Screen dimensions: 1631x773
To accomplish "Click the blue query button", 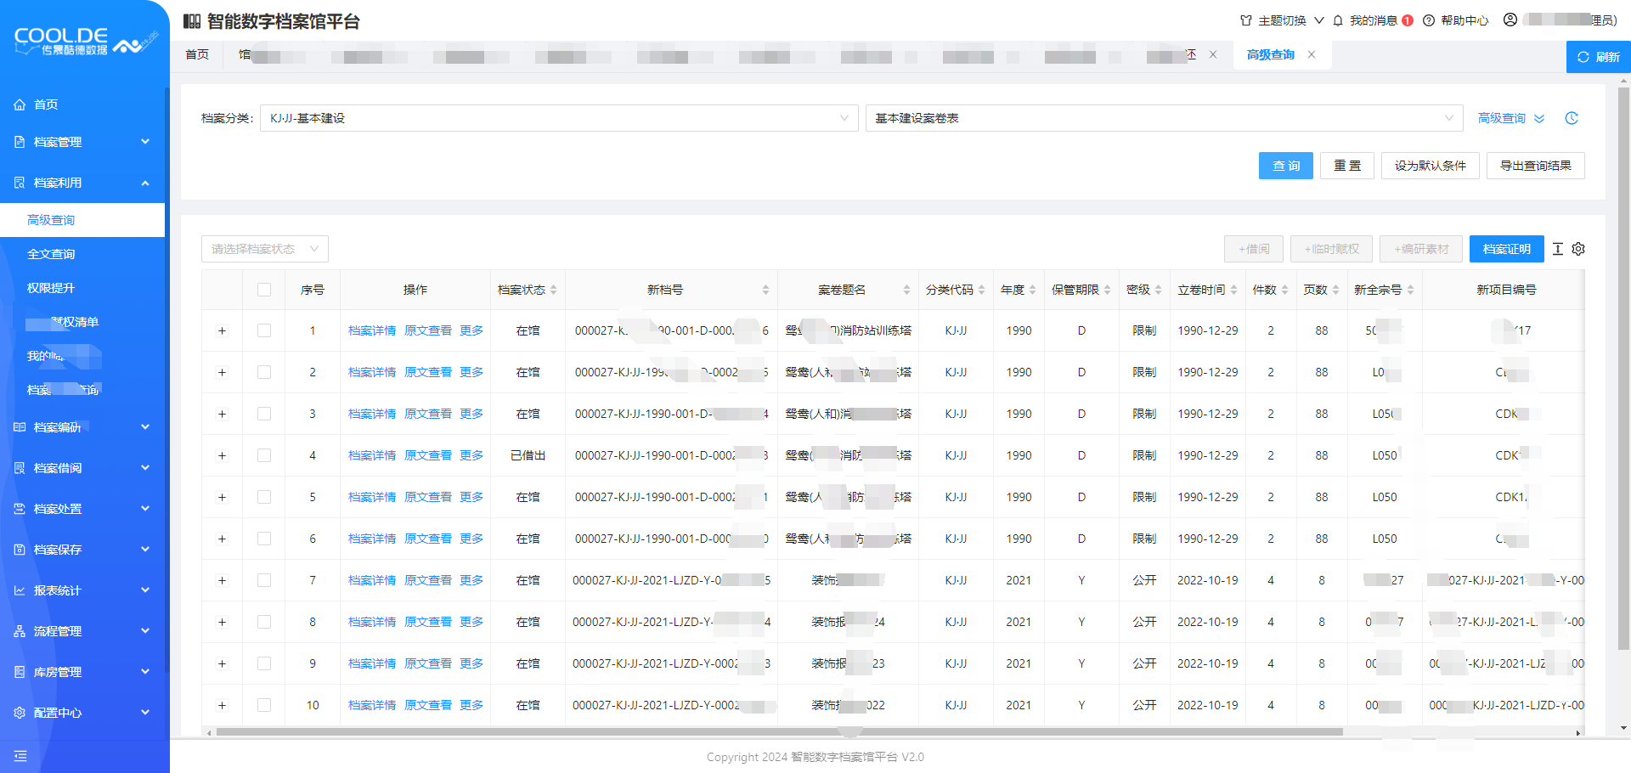I will (1285, 166).
